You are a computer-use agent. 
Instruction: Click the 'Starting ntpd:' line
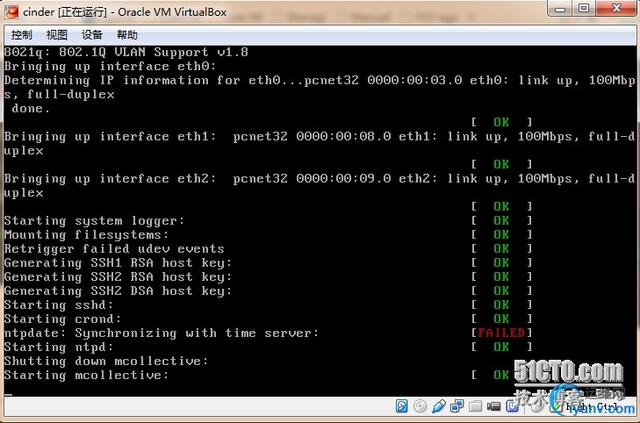[58, 347]
